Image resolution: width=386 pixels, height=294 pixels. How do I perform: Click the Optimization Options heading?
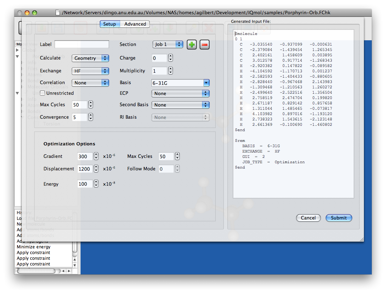69,144
